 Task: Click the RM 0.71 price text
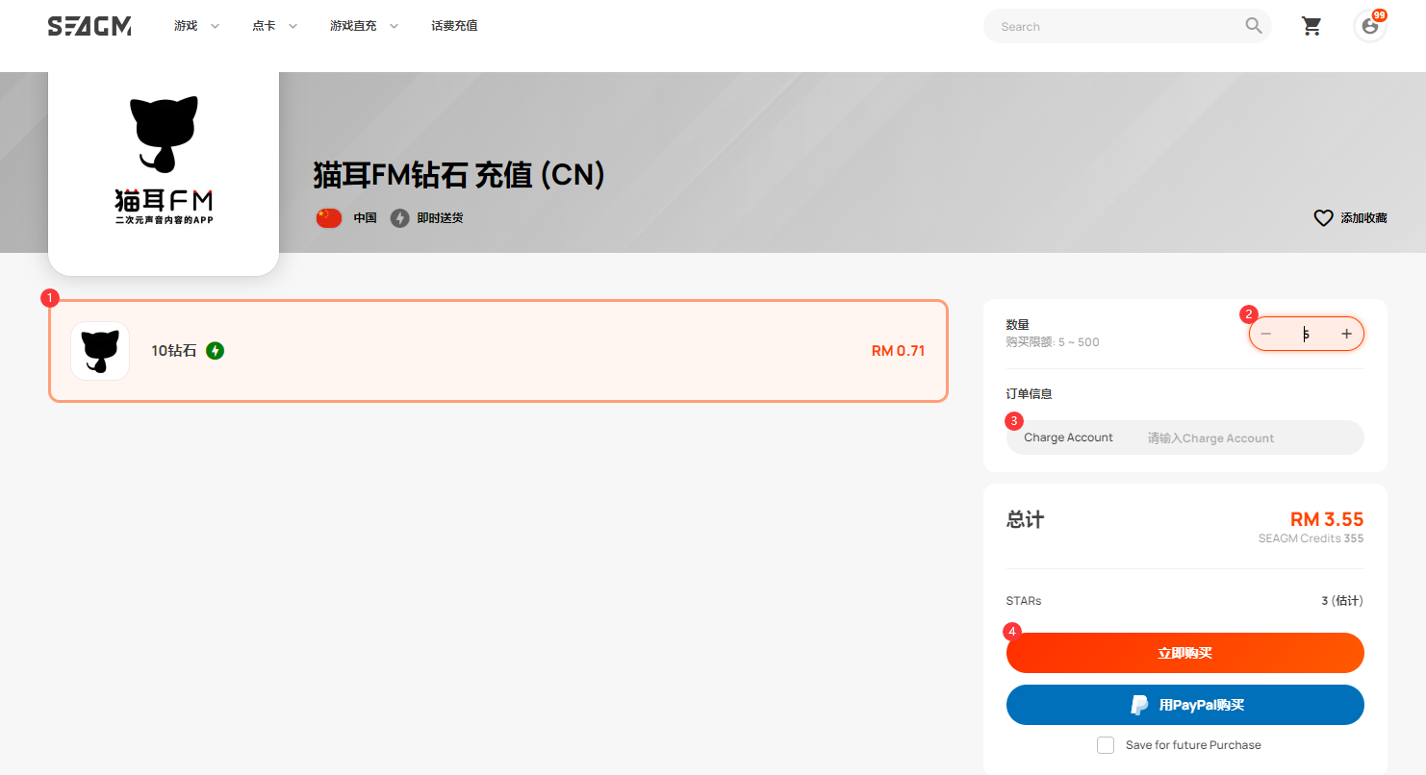point(898,351)
